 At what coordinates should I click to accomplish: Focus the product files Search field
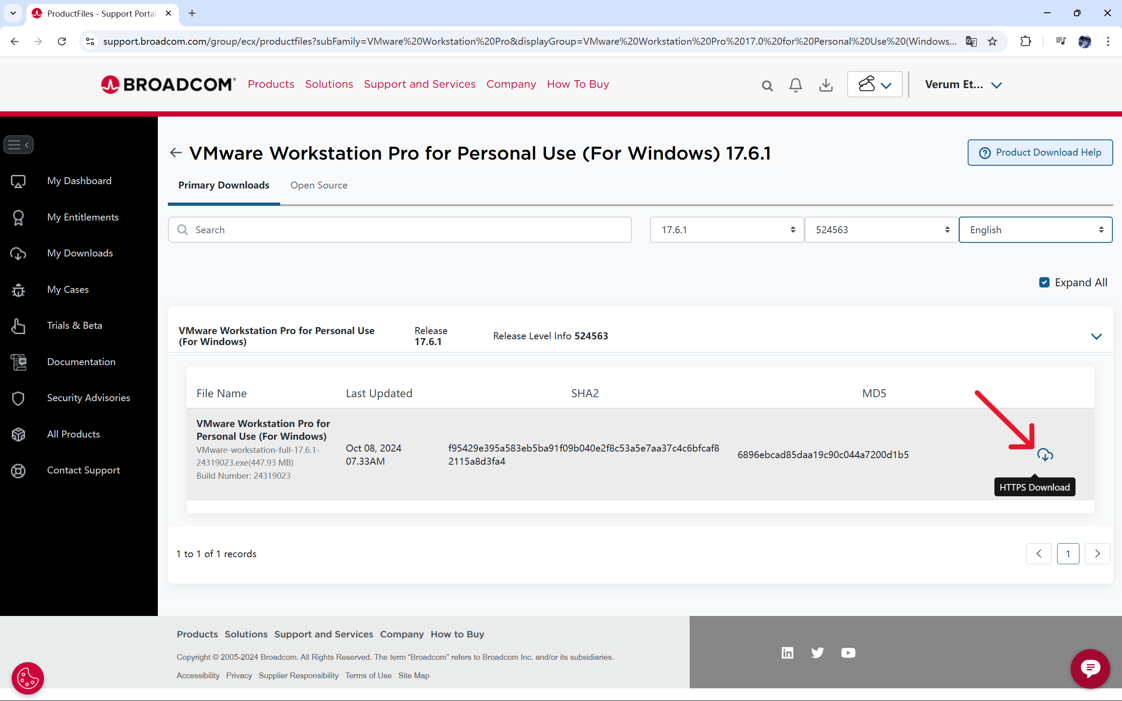tap(400, 229)
